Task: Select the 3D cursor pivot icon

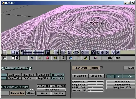Action: (x=103, y=53)
